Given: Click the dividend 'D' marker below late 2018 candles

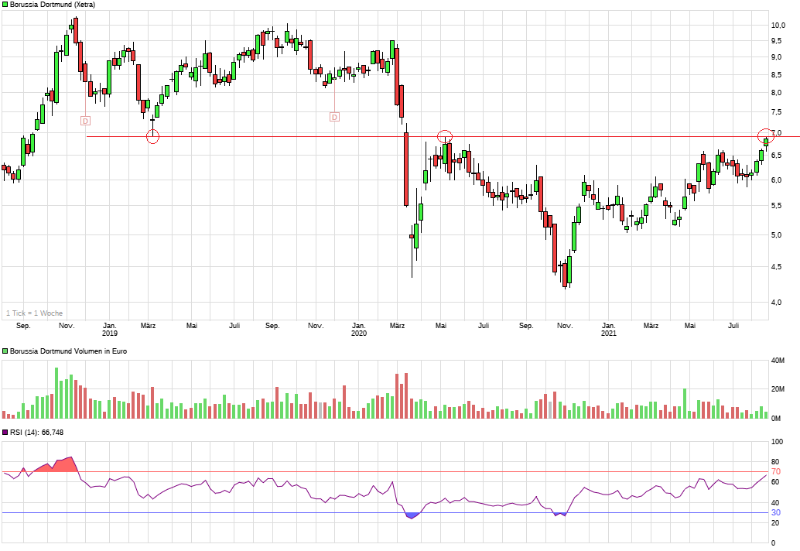Looking at the screenshot, I should [x=85, y=121].
